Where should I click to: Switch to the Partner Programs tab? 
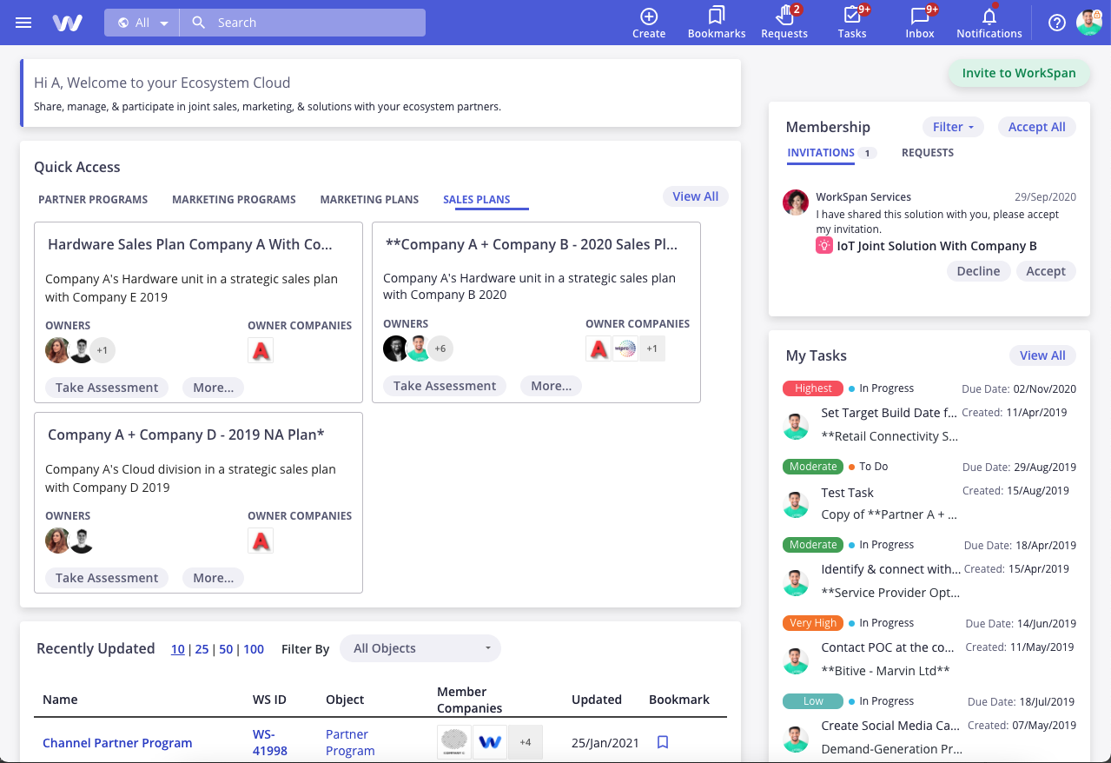click(x=93, y=200)
